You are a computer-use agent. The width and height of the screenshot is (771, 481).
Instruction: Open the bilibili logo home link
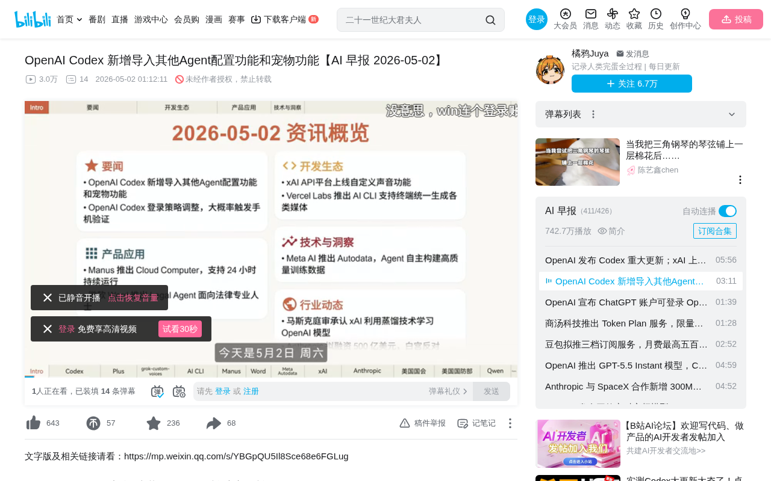33,19
